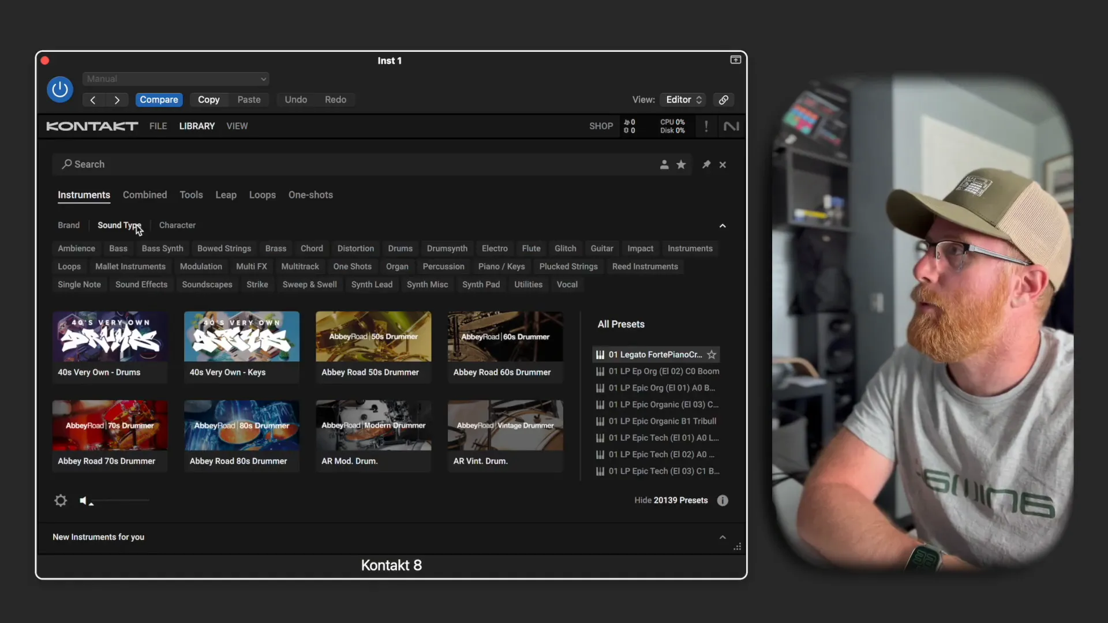Collapse the filter tags chevron
1108x623 pixels.
pos(723,226)
